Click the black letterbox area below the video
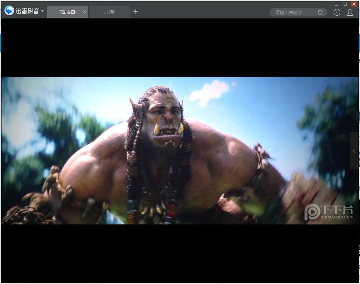Image resolution: width=360 pixels, height=284 pixels. [x=179, y=253]
